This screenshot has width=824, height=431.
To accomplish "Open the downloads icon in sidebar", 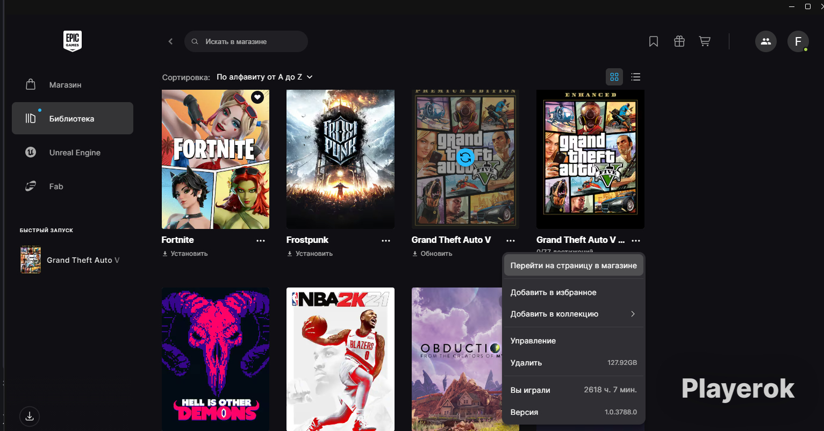I will point(30,416).
